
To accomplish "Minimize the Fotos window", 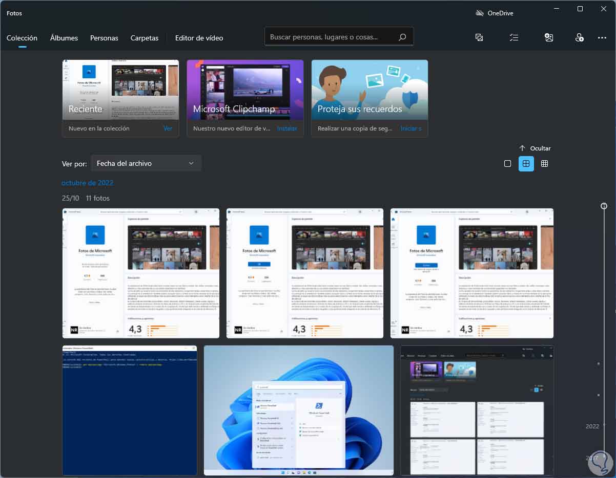I will click(x=557, y=9).
